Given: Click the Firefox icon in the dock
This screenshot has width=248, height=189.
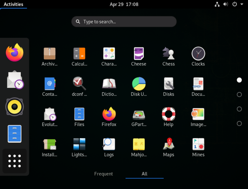Looking at the screenshot, I should [x=15, y=52].
